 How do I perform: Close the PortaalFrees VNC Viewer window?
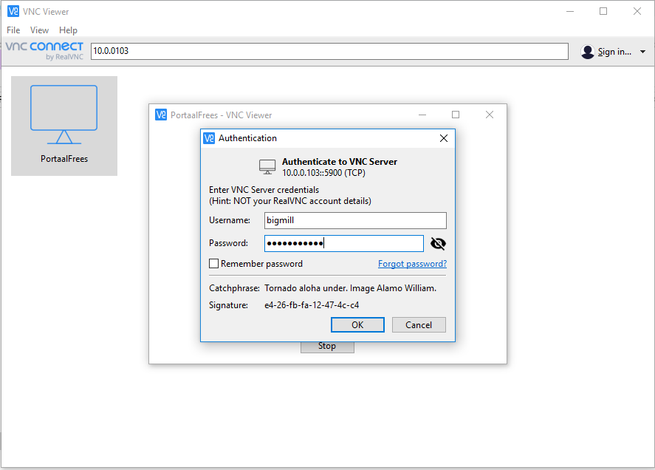tap(490, 115)
